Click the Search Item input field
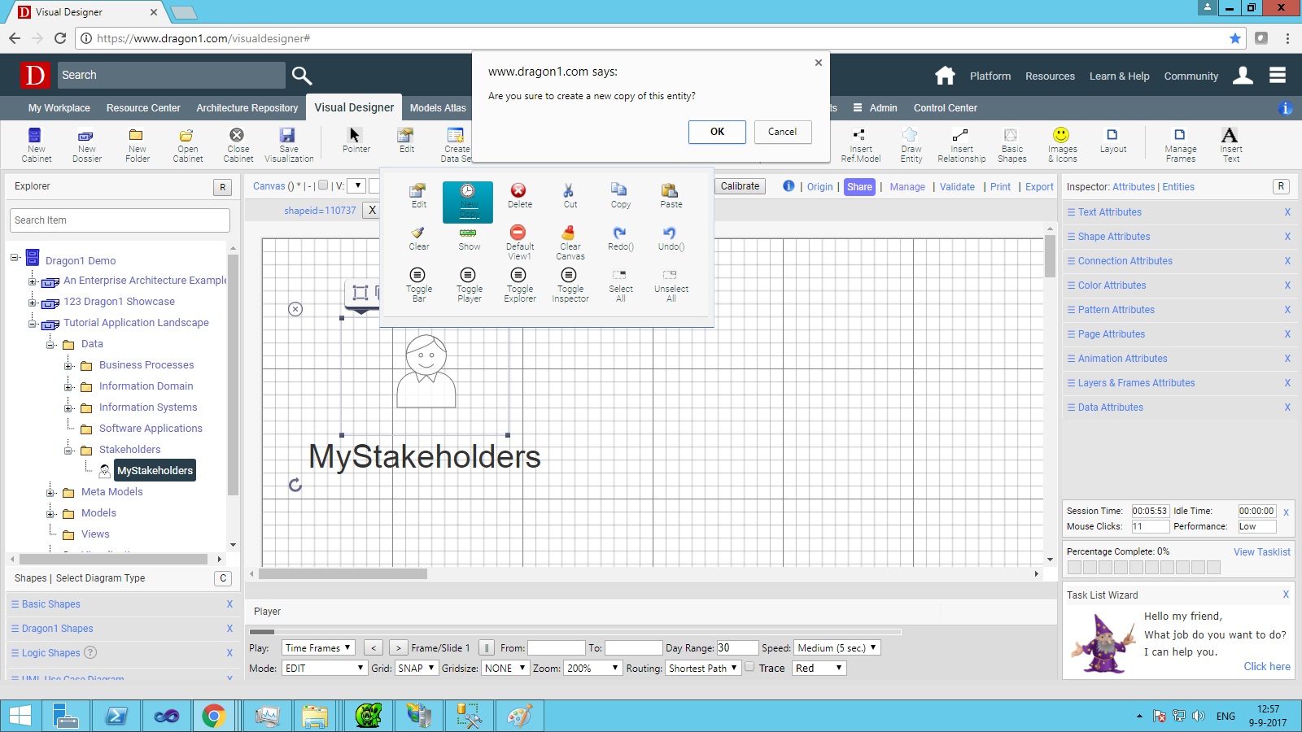Screen dimensions: 1302x732 [120, 220]
